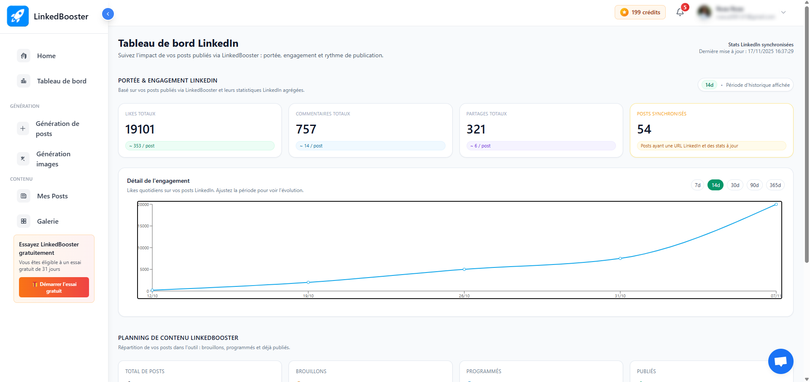Image resolution: width=810 pixels, height=382 pixels.
Task: Click the 199 crédits badge
Action: [x=640, y=12]
